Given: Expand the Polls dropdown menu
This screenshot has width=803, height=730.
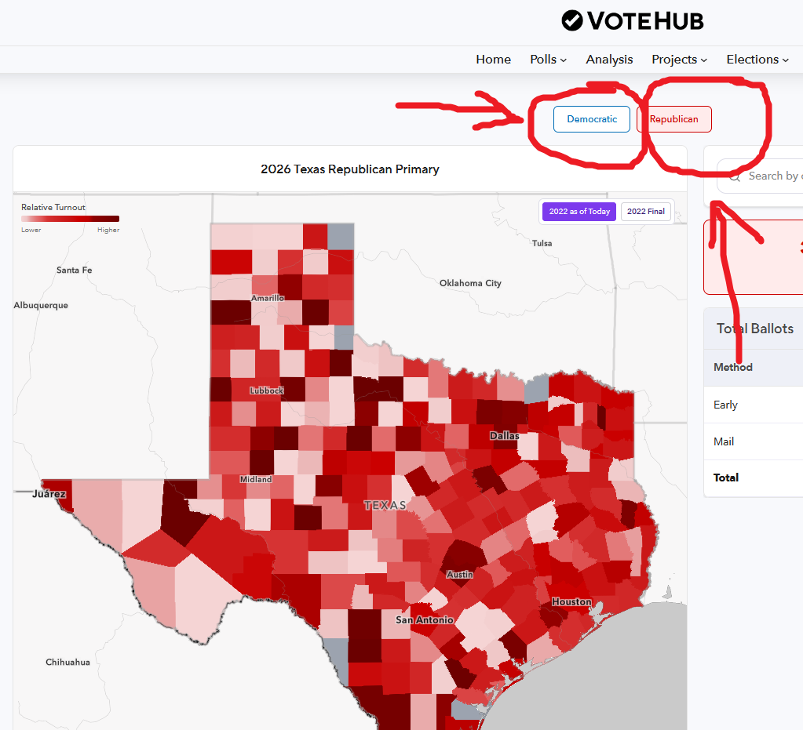Looking at the screenshot, I should (548, 60).
